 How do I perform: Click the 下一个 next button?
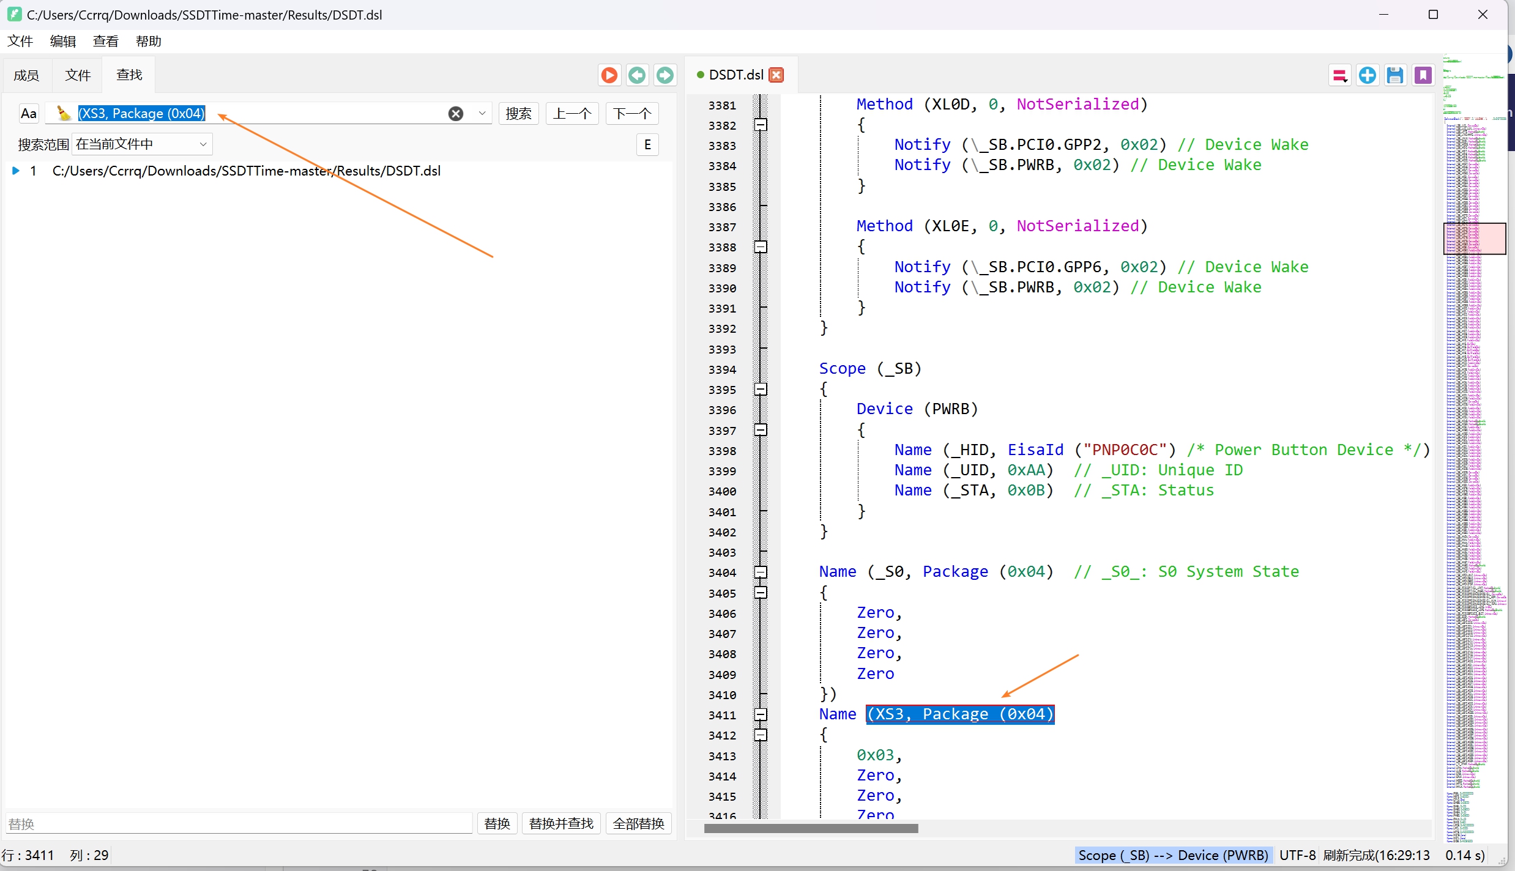631,114
